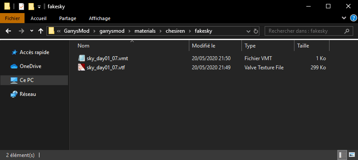
Task: Maximize the fakesky window
Action: (x=328, y=7)
